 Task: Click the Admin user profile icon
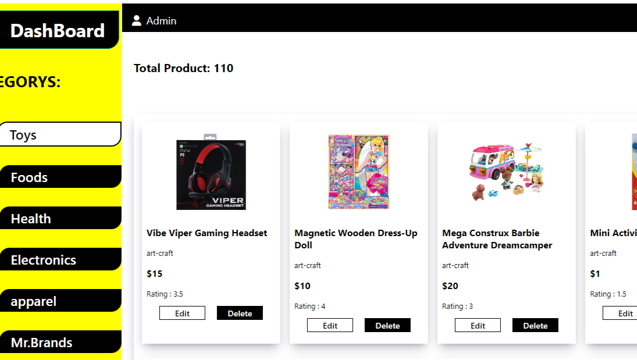[x=137, y=21]
